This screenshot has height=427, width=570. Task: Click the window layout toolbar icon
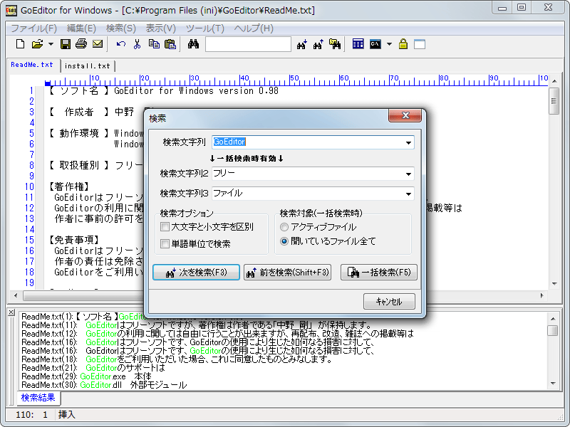[x=420, y=44]
